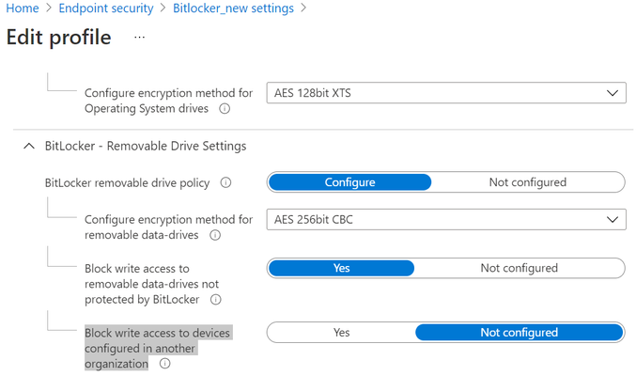Viewport: 636px width, 376px height.
Task: Click the Configure encryption method for Operating System drives label
Action: coord(168,101)
